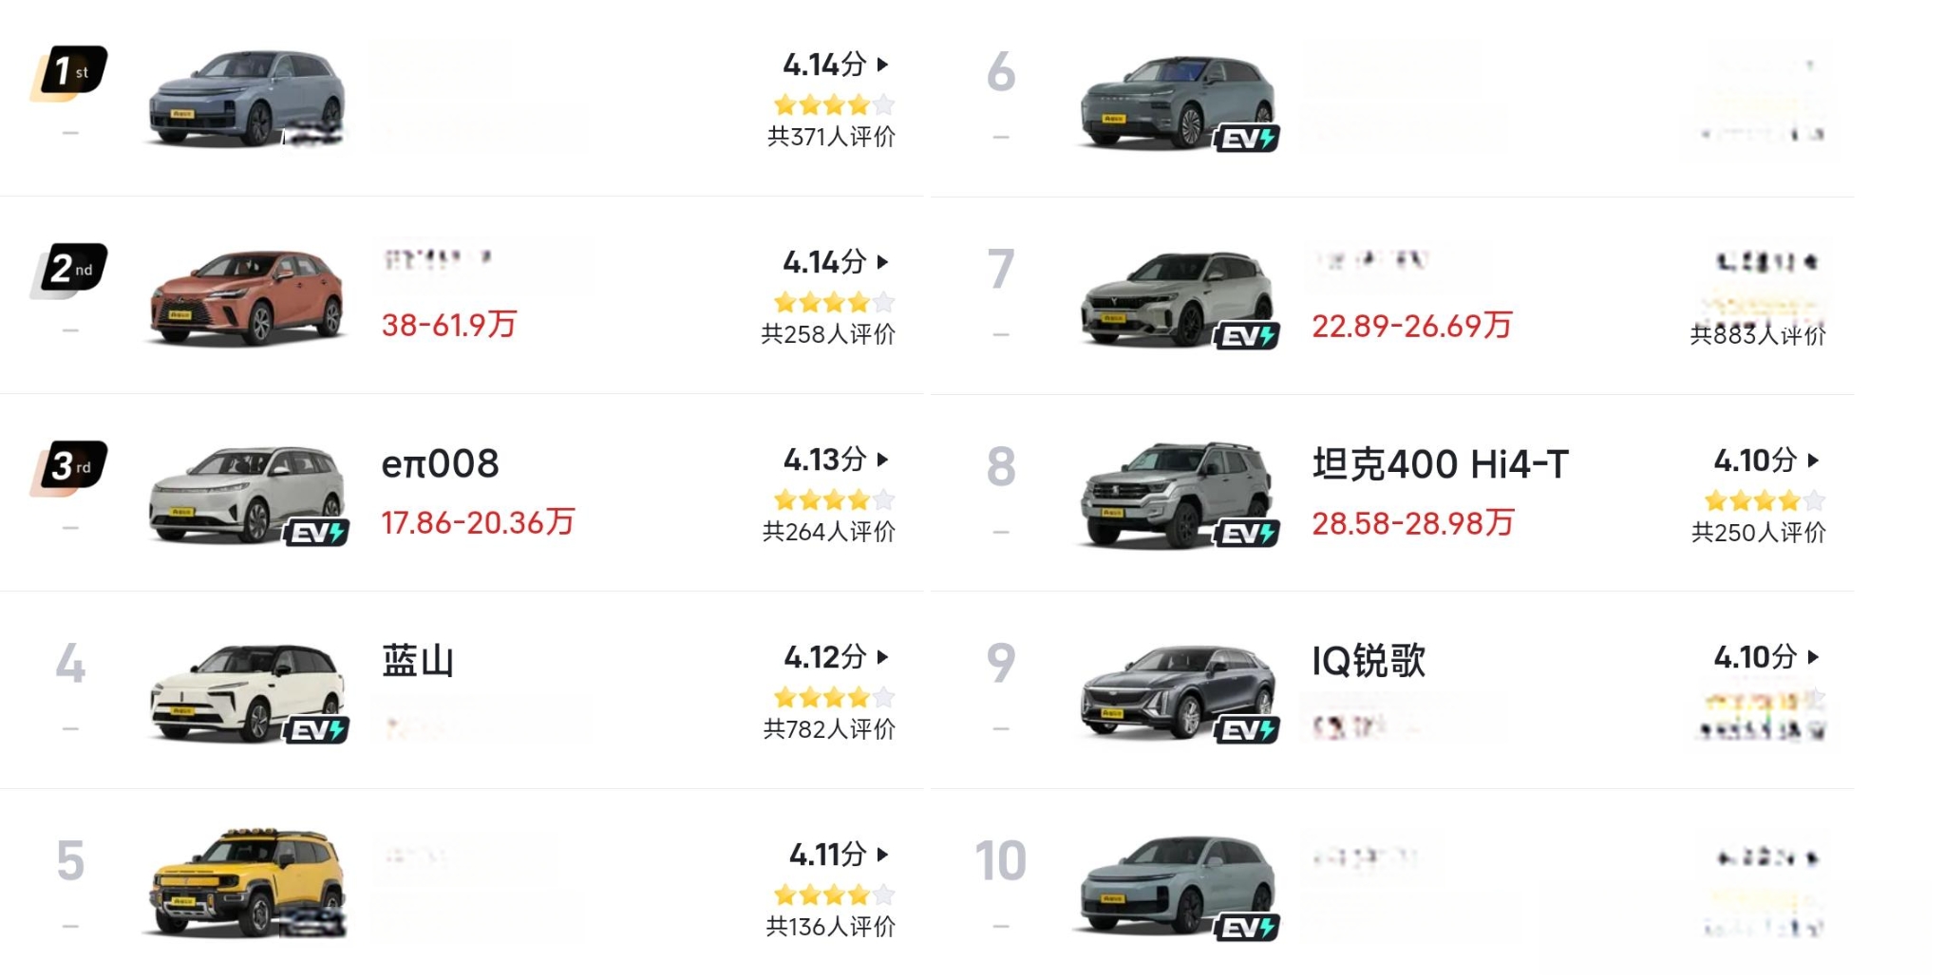Click EV badge on IQ锐歌 car image

[1247, 730]
